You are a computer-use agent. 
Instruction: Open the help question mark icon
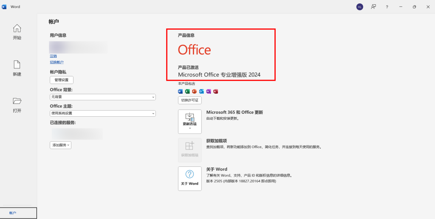pyautogui.click(x=387, y=7)
